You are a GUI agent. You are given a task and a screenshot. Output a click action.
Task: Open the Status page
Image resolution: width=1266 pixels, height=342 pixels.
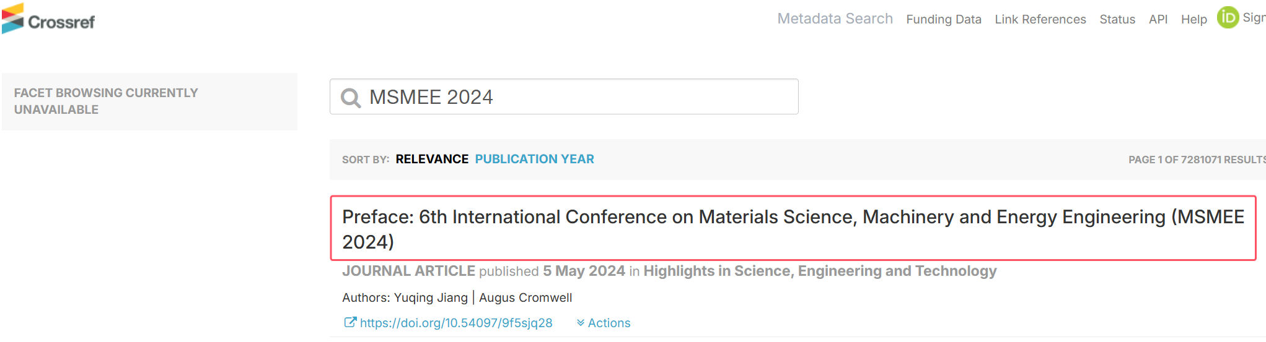pyautogui.click(x=1117, y=19)
